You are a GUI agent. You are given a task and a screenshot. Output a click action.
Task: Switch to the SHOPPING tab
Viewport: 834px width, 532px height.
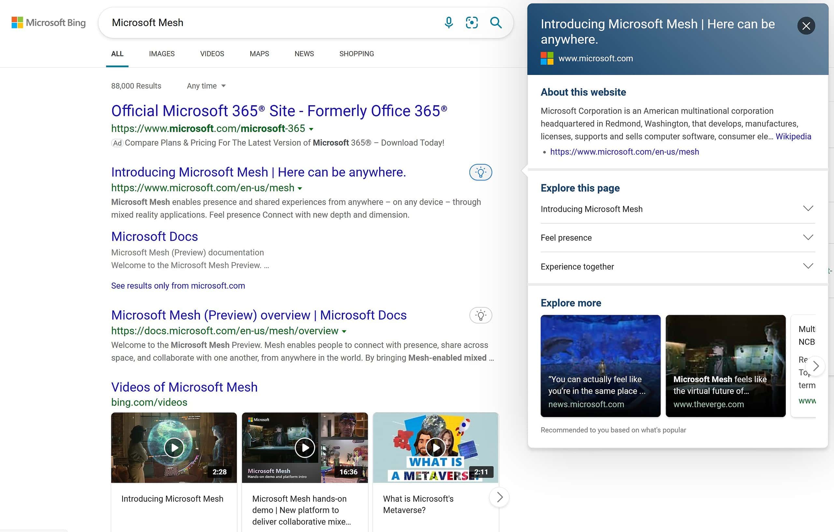(x=356, y=54)
